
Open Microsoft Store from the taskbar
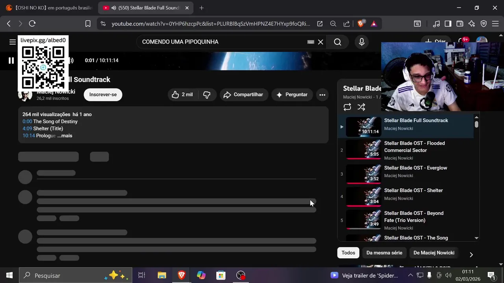221,276
